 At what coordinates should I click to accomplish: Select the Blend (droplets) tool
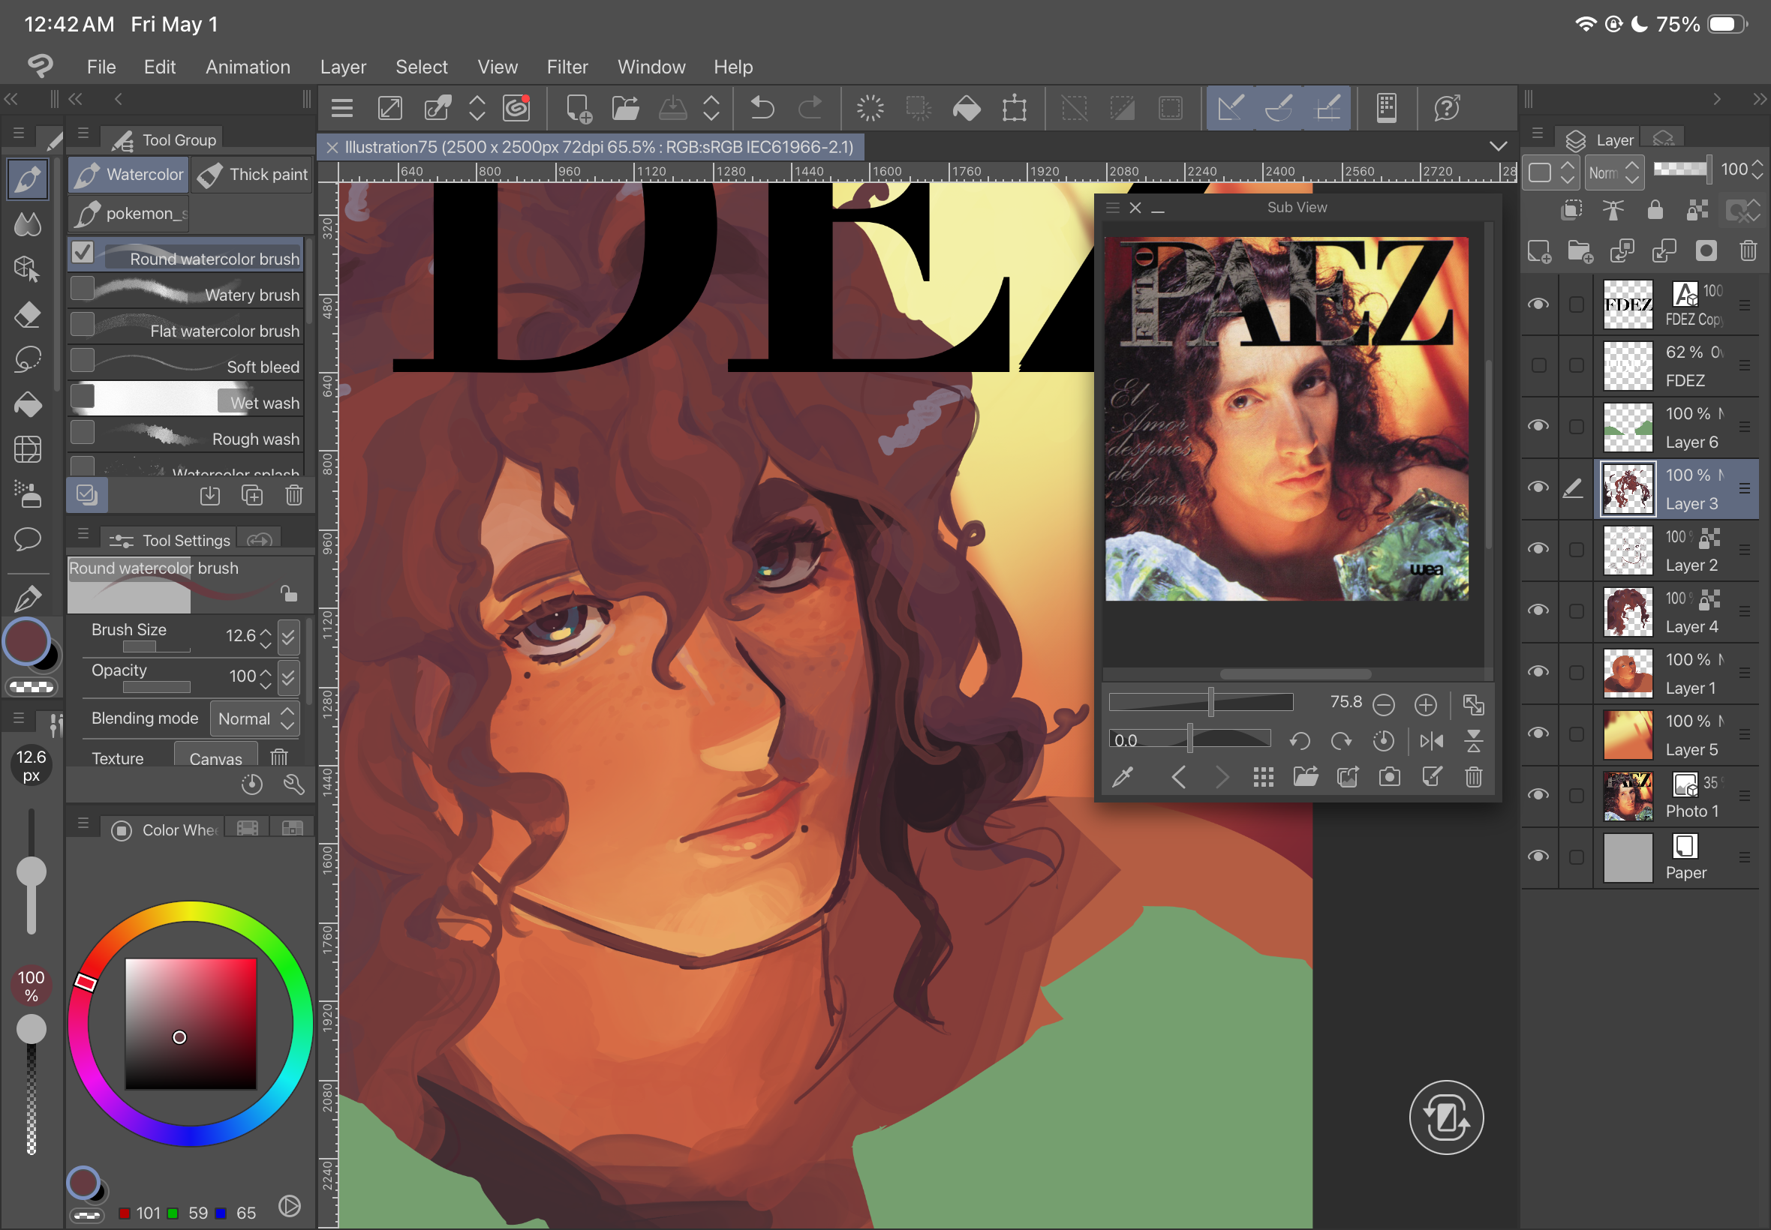pos(28,224)
